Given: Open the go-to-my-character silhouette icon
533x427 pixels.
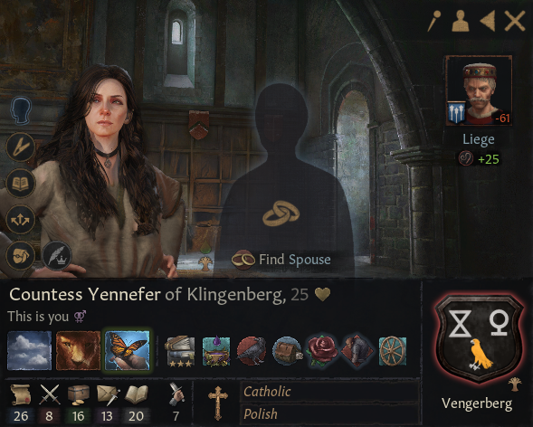Looking at the screenshot, I should click(461, 21).
